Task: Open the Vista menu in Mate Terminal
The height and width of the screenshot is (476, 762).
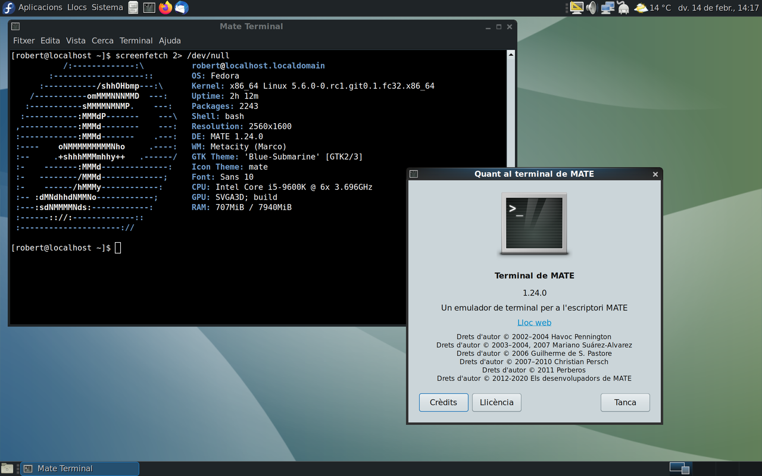Action: (x=76, y=40)
